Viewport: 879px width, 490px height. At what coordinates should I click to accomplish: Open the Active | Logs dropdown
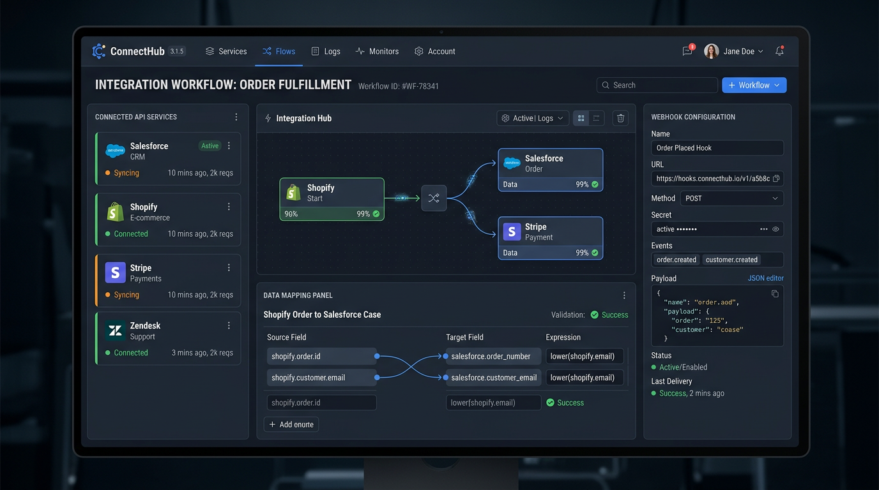coord(533,118)
